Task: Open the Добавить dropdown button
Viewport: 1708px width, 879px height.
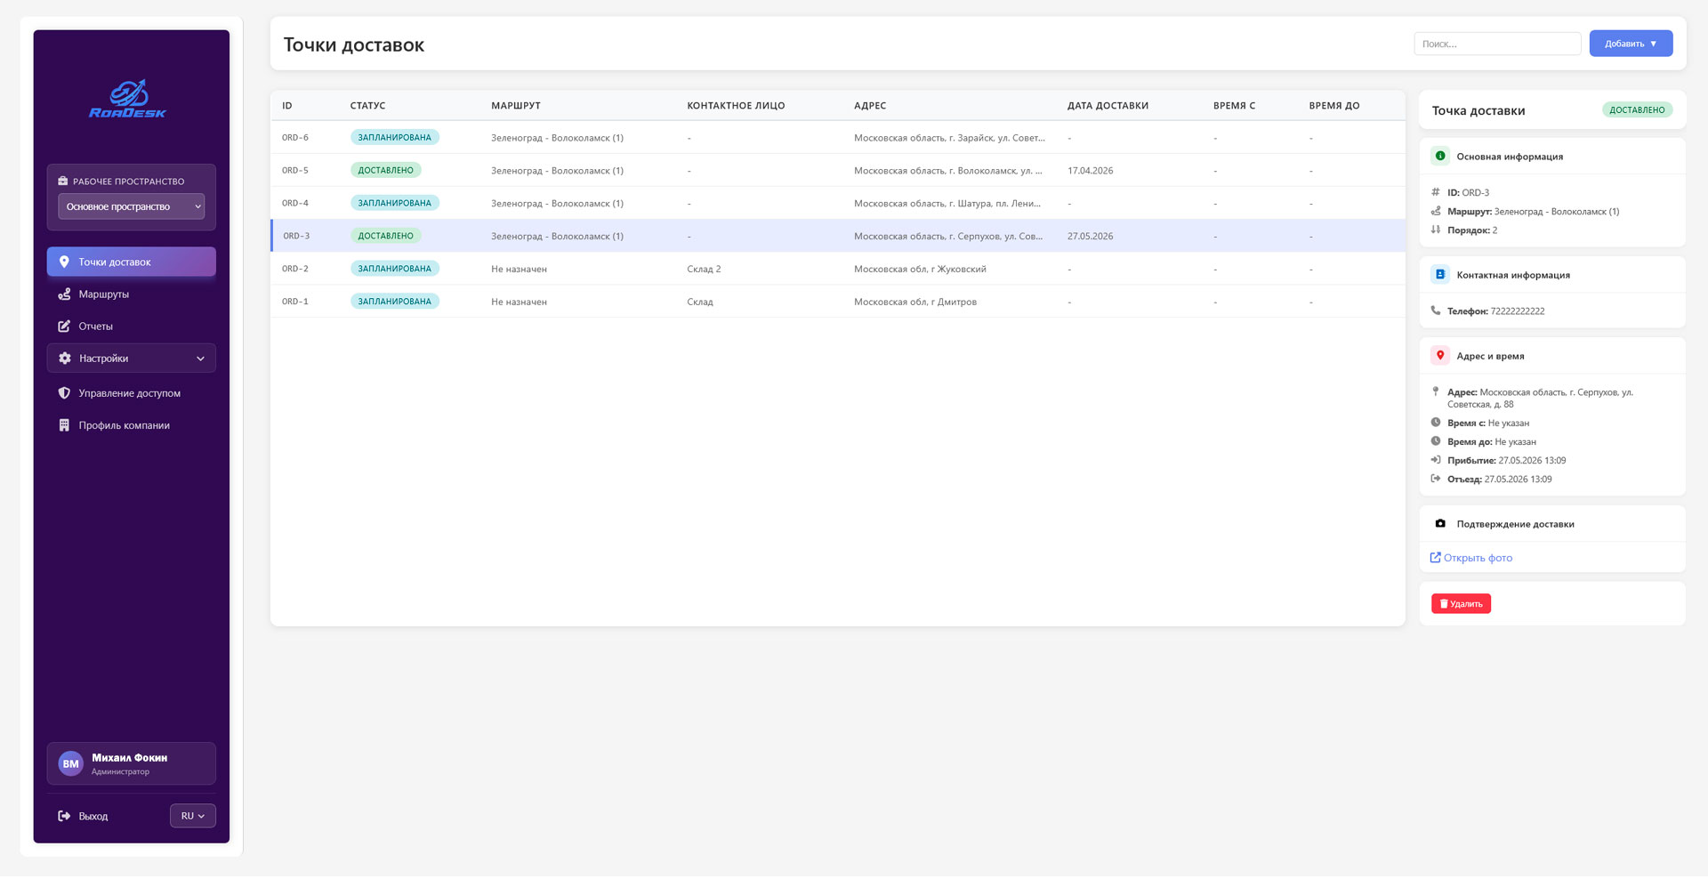Action: click(1631, 44)
